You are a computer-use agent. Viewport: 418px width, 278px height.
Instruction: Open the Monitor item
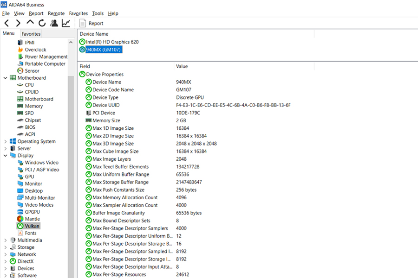pos(33,184)
